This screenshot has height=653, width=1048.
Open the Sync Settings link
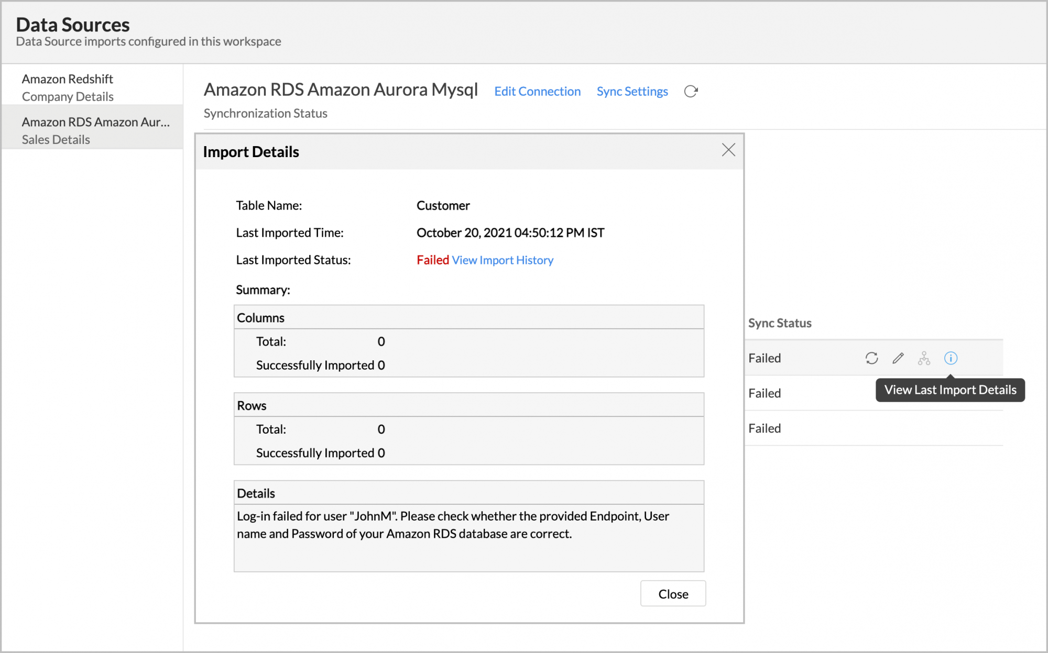[x=632, y=92]
